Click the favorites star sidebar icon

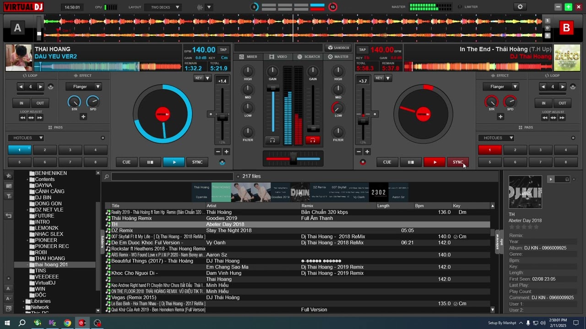click(x=9, y=175)
